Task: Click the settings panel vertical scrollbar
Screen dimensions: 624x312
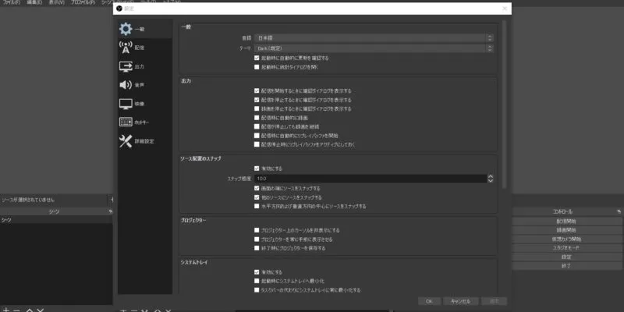Action: point(504,101)
